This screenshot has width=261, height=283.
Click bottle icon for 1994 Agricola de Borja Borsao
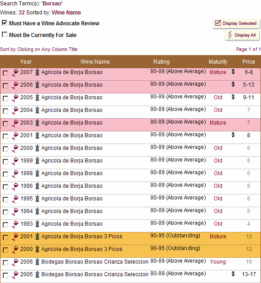click(37, 211)
